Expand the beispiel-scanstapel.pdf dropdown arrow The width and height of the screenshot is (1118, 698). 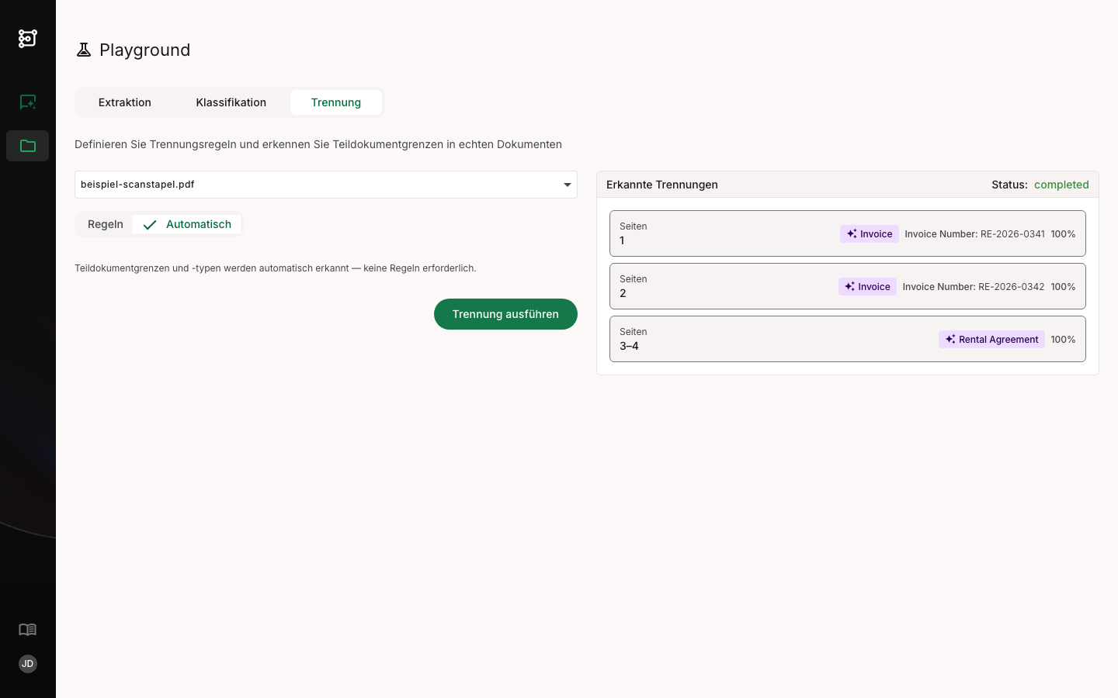(x=568, y=185)
